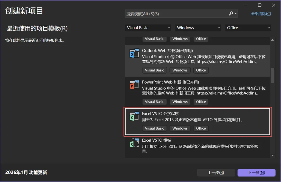
Task: Click the Excel VSTO 外接程序 description text
Action: click(193, 120)
